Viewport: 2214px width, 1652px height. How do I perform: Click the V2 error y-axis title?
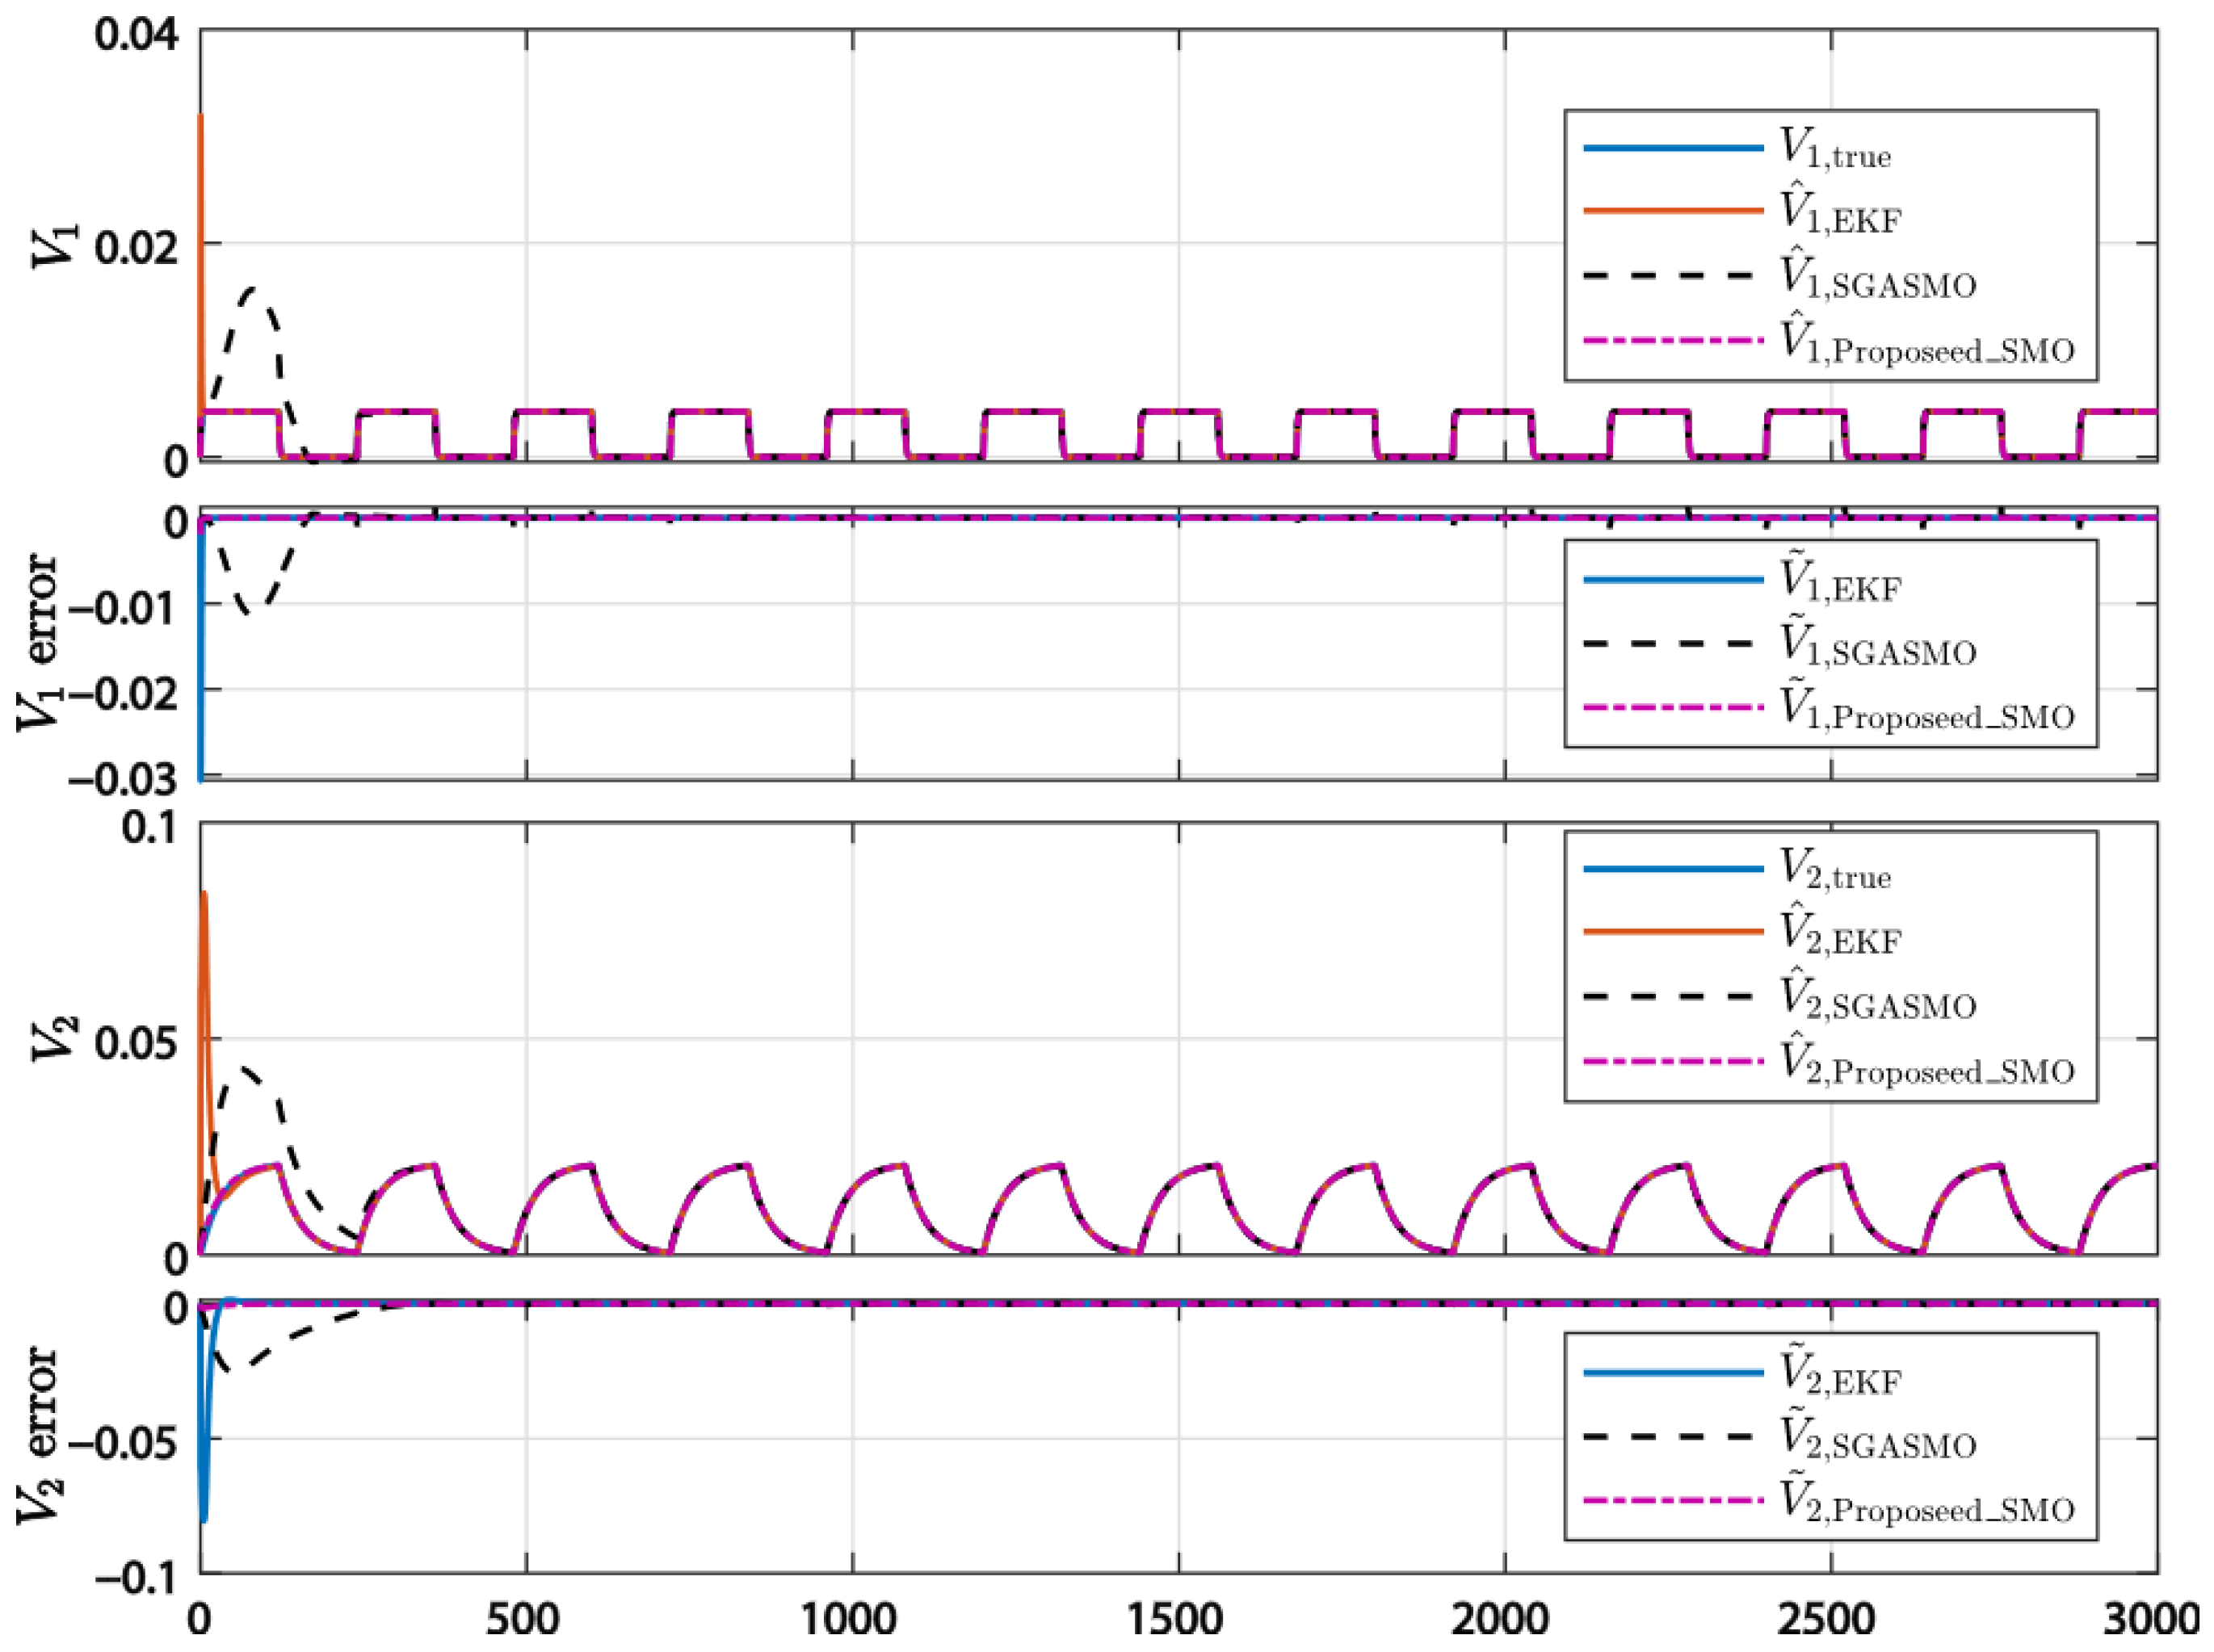click(x=40, y=1436)
